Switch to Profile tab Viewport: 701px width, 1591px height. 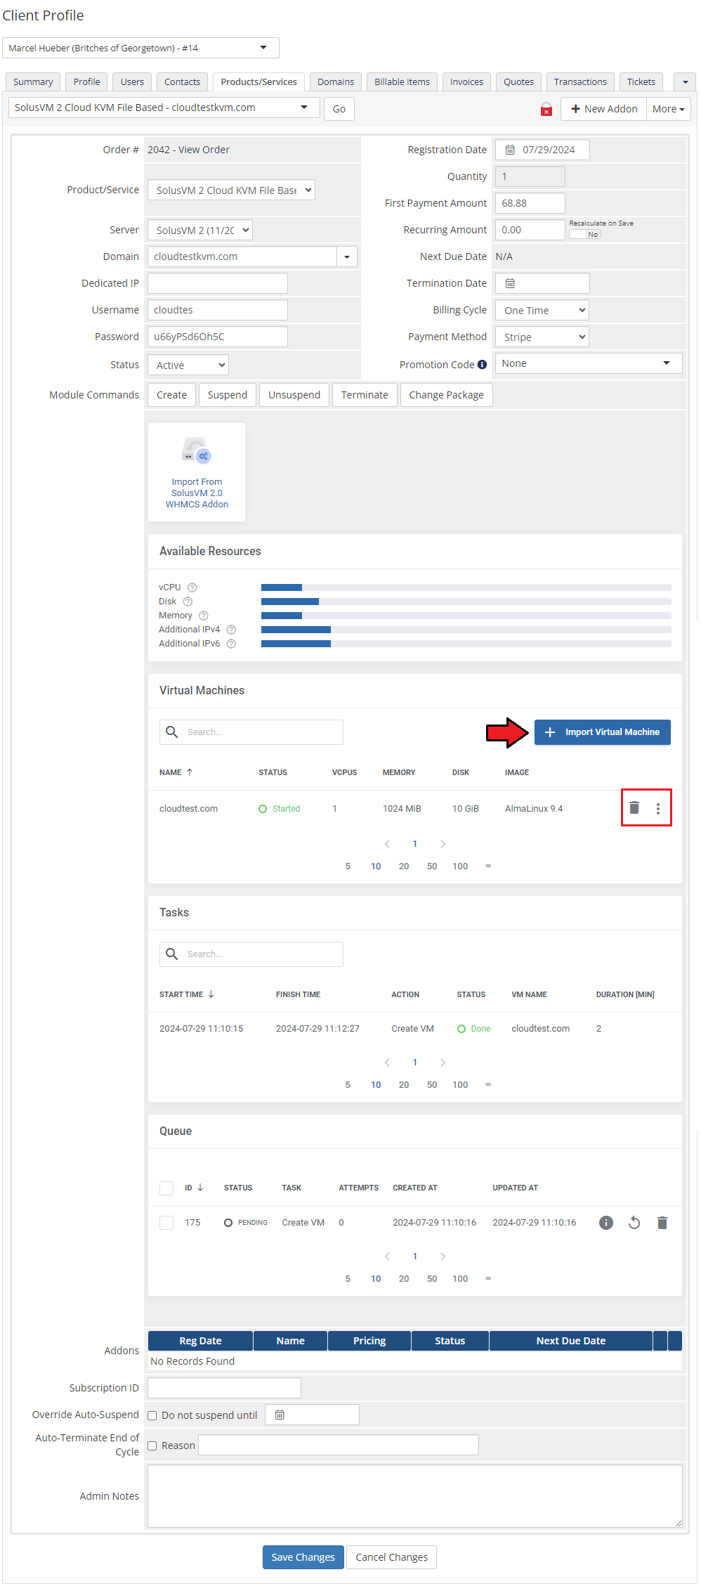point(87,82)
